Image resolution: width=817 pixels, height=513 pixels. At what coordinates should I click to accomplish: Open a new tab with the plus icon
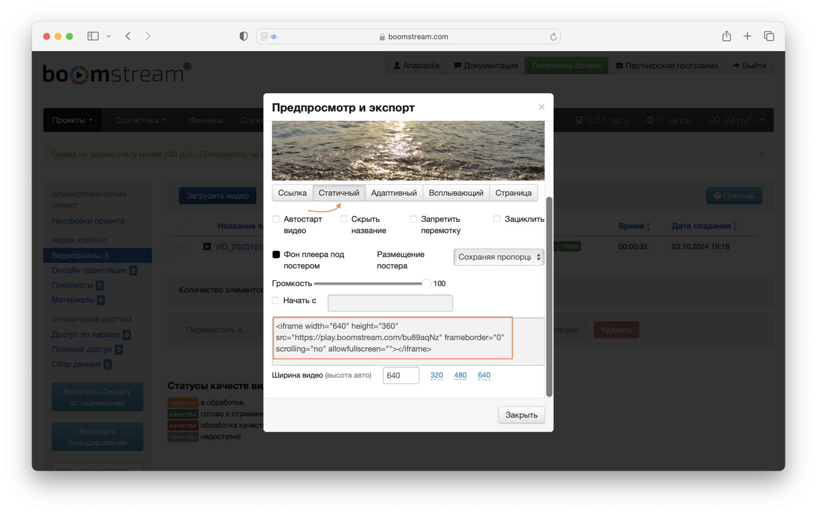coord(747,36)
